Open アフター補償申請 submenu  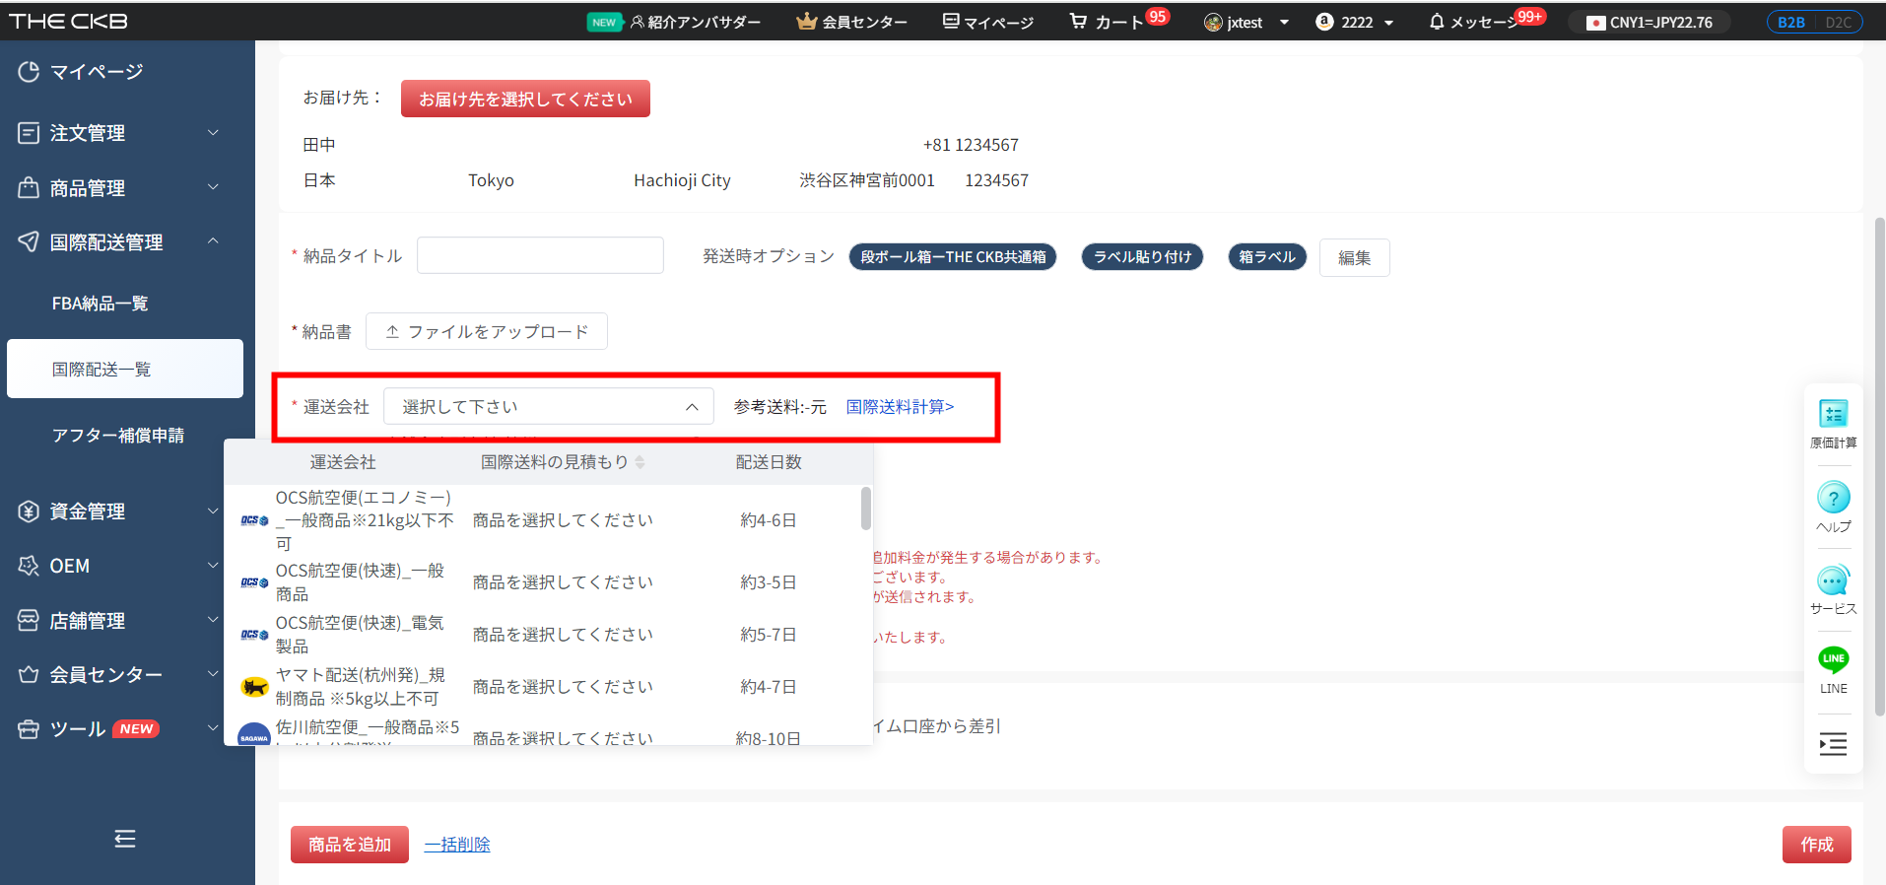click(118, 435)
